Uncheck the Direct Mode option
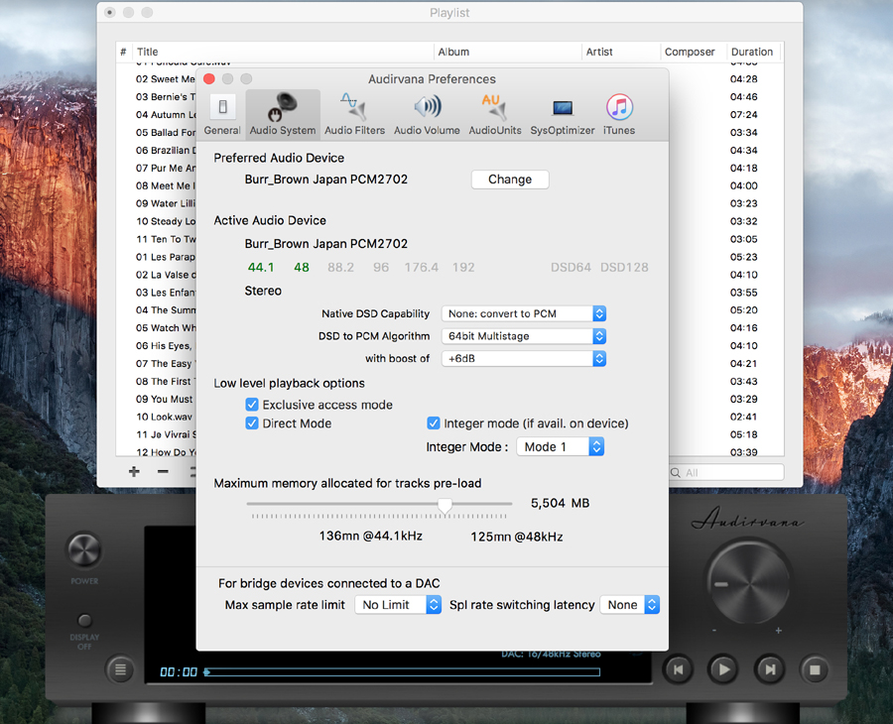Image resolution: width=893 pixels, height=724 pixels. (252, 423)
